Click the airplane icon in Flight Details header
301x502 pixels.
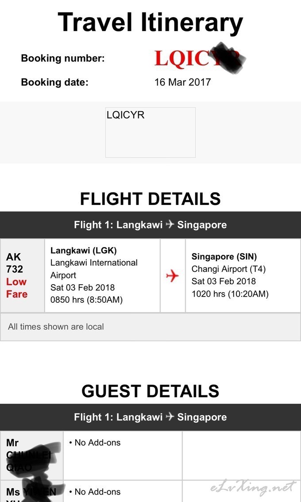(170, 224)
